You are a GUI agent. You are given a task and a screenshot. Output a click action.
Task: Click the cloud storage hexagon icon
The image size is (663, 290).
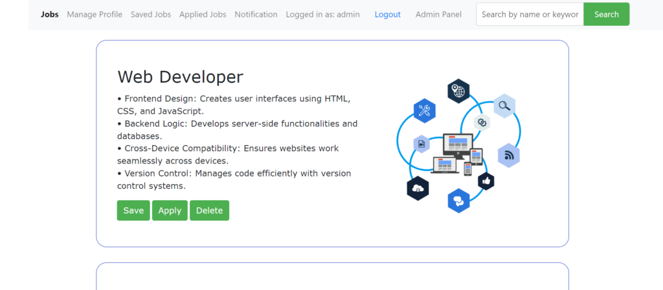pyautogui.click(x=418, y=189)
